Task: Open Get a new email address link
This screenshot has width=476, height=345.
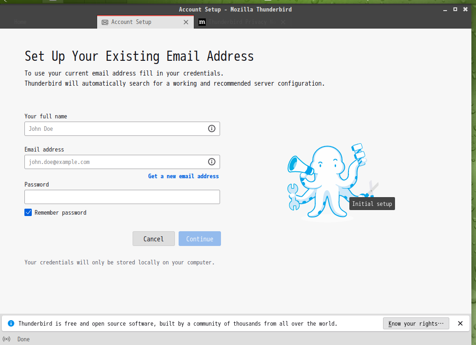Action: point(183,176)
